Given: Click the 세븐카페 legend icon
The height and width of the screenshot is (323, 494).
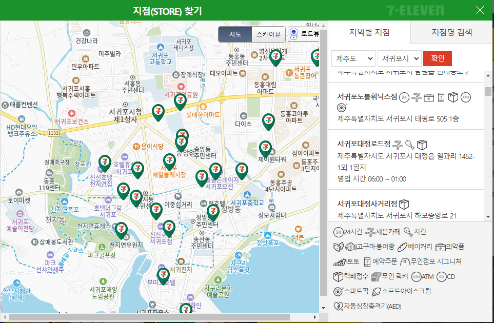Looking at the screenshot, I should [370, 232].
